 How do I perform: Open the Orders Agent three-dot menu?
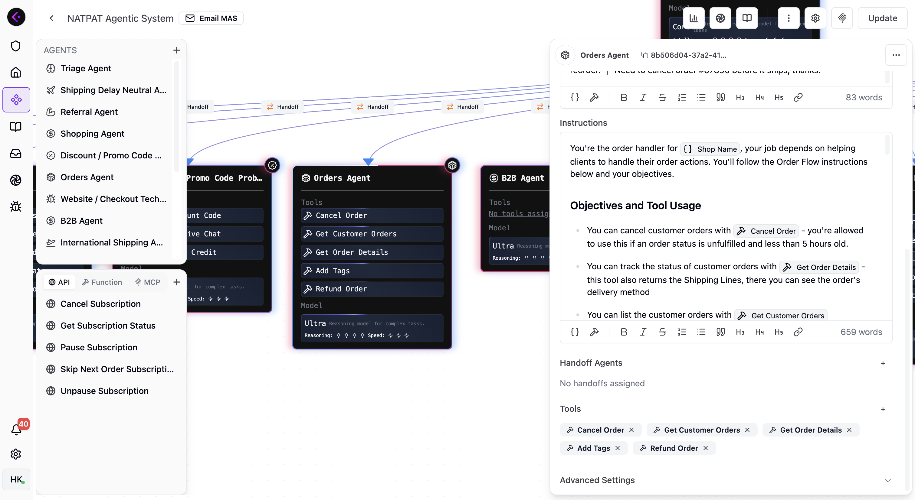click(x=896, y=55)
